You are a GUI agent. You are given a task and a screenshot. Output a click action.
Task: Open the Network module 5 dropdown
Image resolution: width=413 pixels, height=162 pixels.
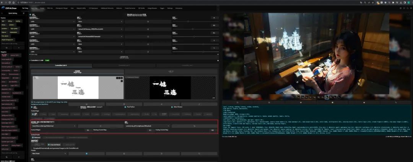click(53, 52)
